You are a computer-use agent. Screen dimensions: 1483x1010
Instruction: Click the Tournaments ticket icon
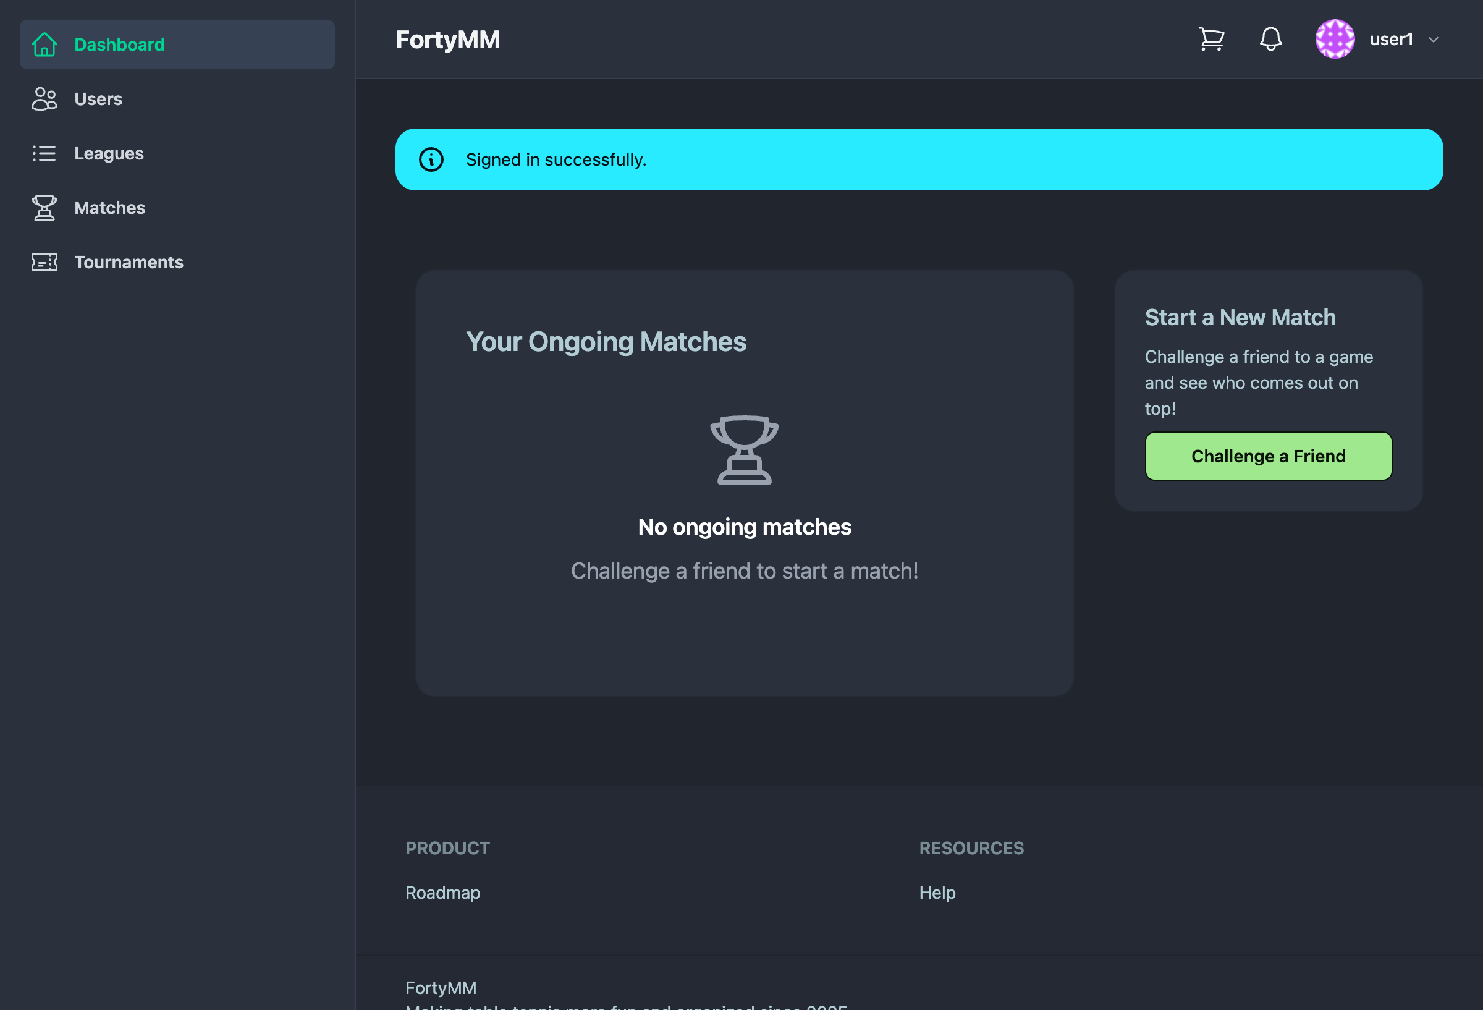click(43, 261)
